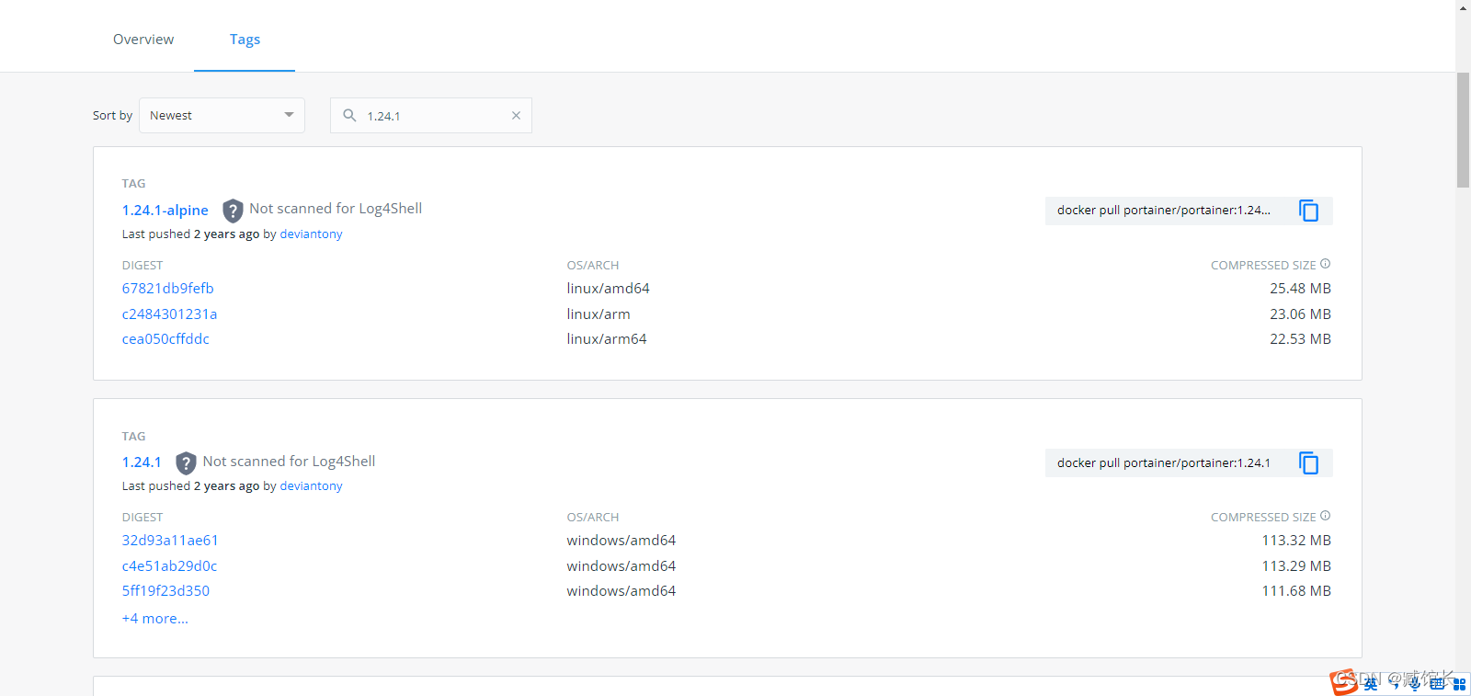1471x696 pixels.
Task: Click the docker pull portainer/portainer:1.24.1 command text
Action: [1164, 462]
